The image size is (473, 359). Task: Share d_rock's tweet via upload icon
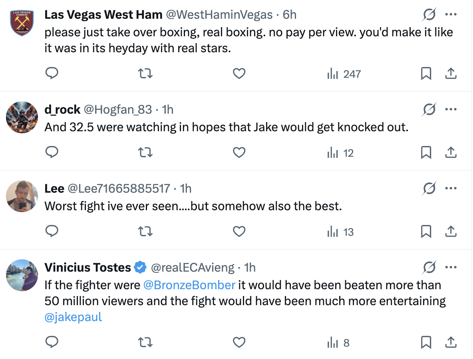451,152
